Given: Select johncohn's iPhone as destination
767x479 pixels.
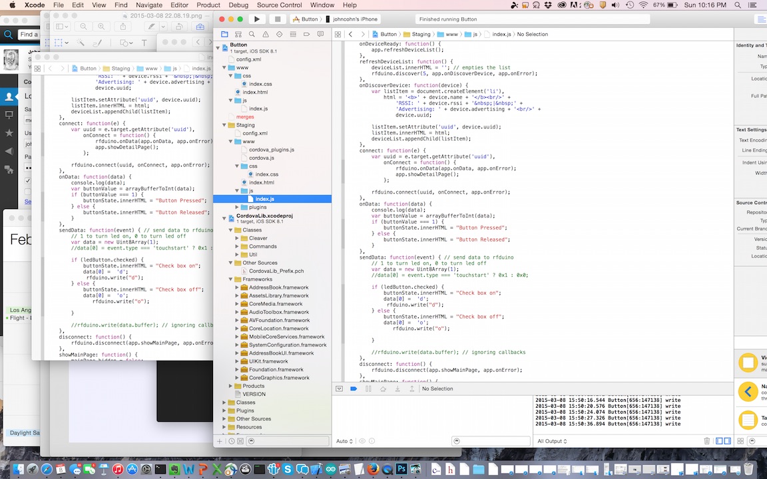Looking at the screenshot, I should pyautogui.click(x=355, y=19).
